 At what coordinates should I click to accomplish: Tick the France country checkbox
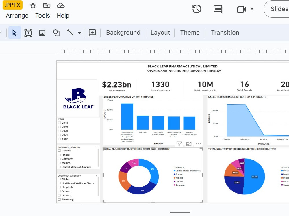[x=59, y=155]
